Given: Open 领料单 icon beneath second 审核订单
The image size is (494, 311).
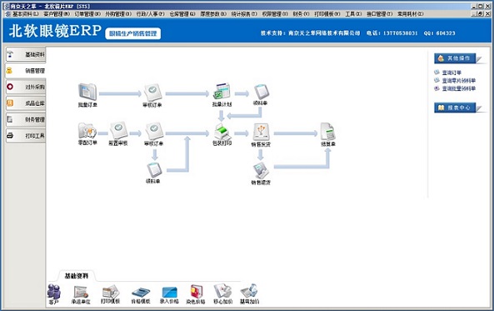Looking at the screenshot, I should (154, 170).
